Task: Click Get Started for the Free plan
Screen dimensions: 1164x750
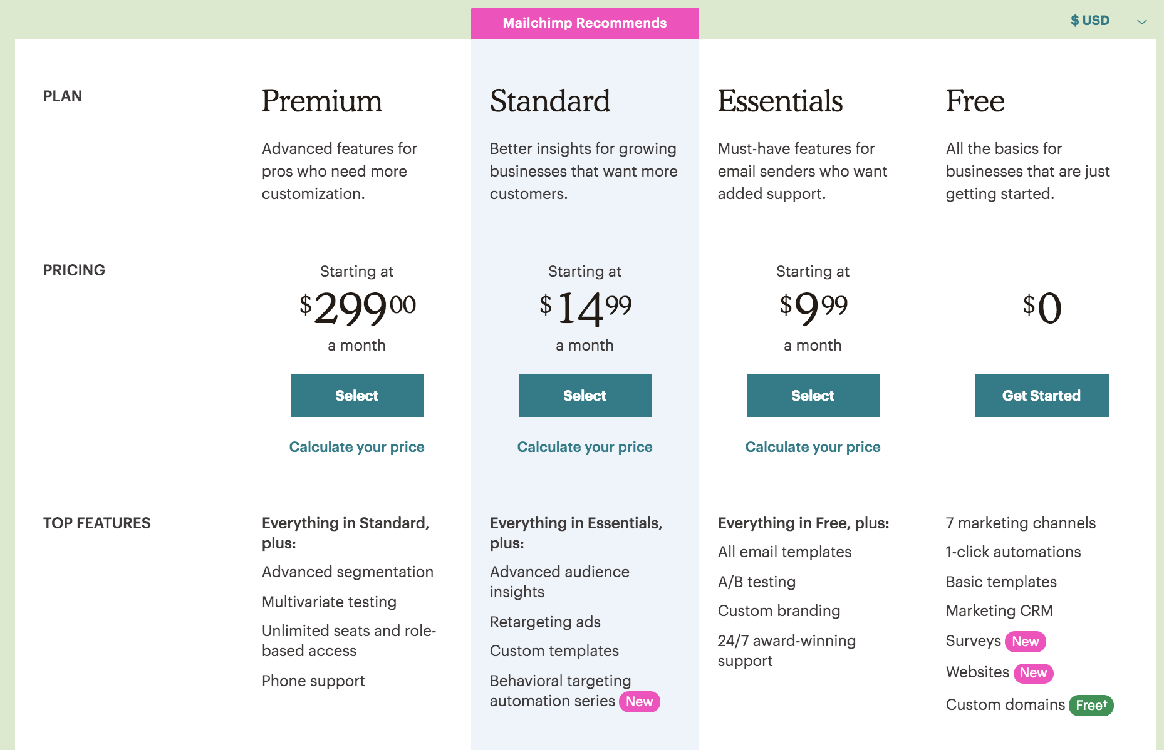Action: click(x=1042, y=396)
